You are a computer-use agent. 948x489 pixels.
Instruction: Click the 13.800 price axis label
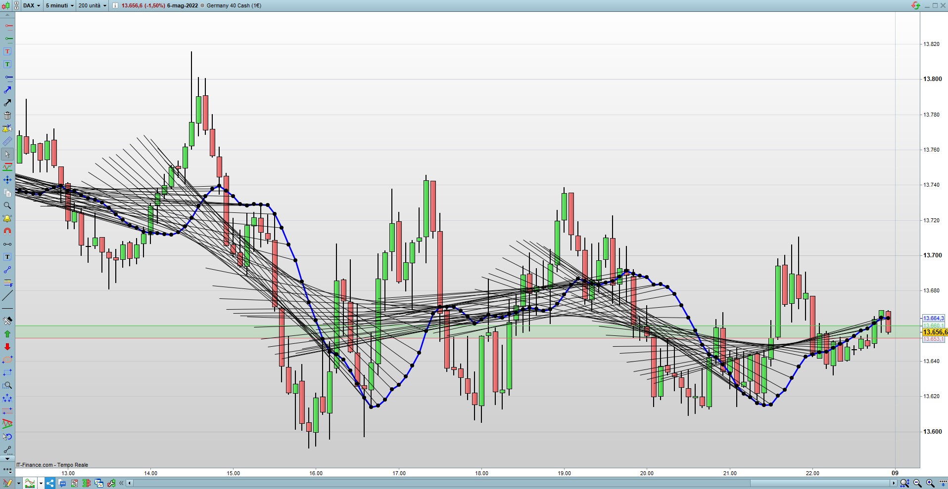933,79
